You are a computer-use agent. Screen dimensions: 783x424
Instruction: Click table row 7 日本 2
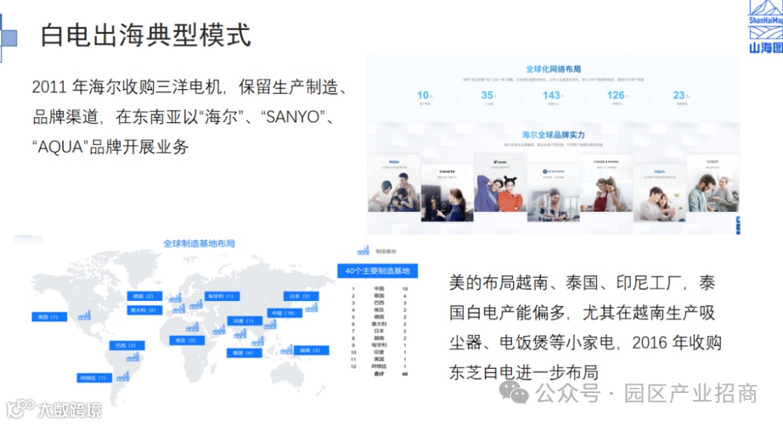pos(379,331)
